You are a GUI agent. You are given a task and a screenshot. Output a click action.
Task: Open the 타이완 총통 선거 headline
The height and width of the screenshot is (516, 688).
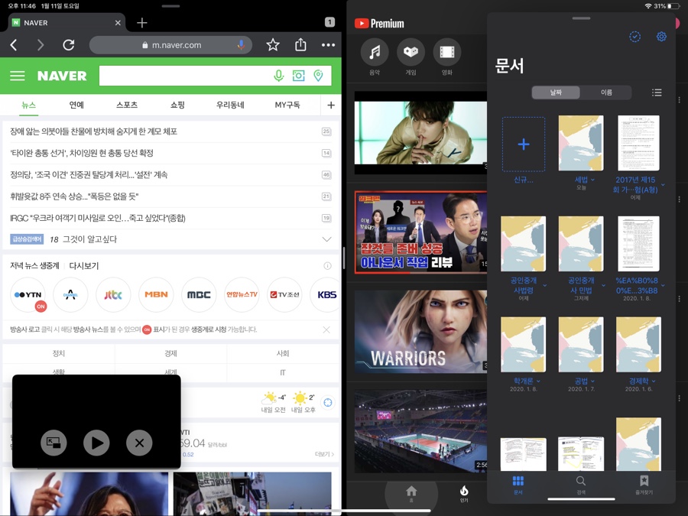[82, 153]
